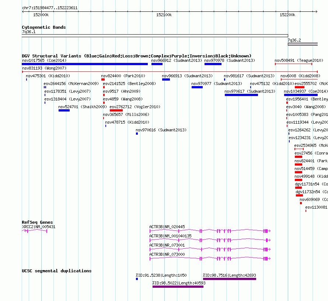This screenshot has width=328, height=301.
Task: Select esv1318404 (Levy2007) label
Action: 67,99
